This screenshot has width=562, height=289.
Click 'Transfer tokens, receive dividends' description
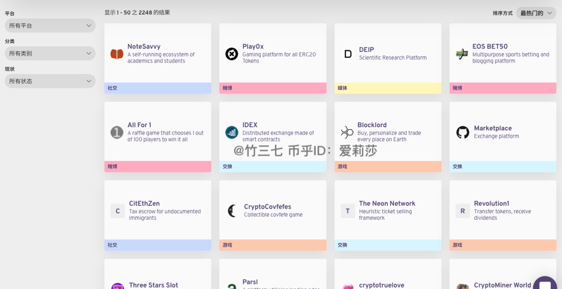pyautogui.click(x=503, y=215)
